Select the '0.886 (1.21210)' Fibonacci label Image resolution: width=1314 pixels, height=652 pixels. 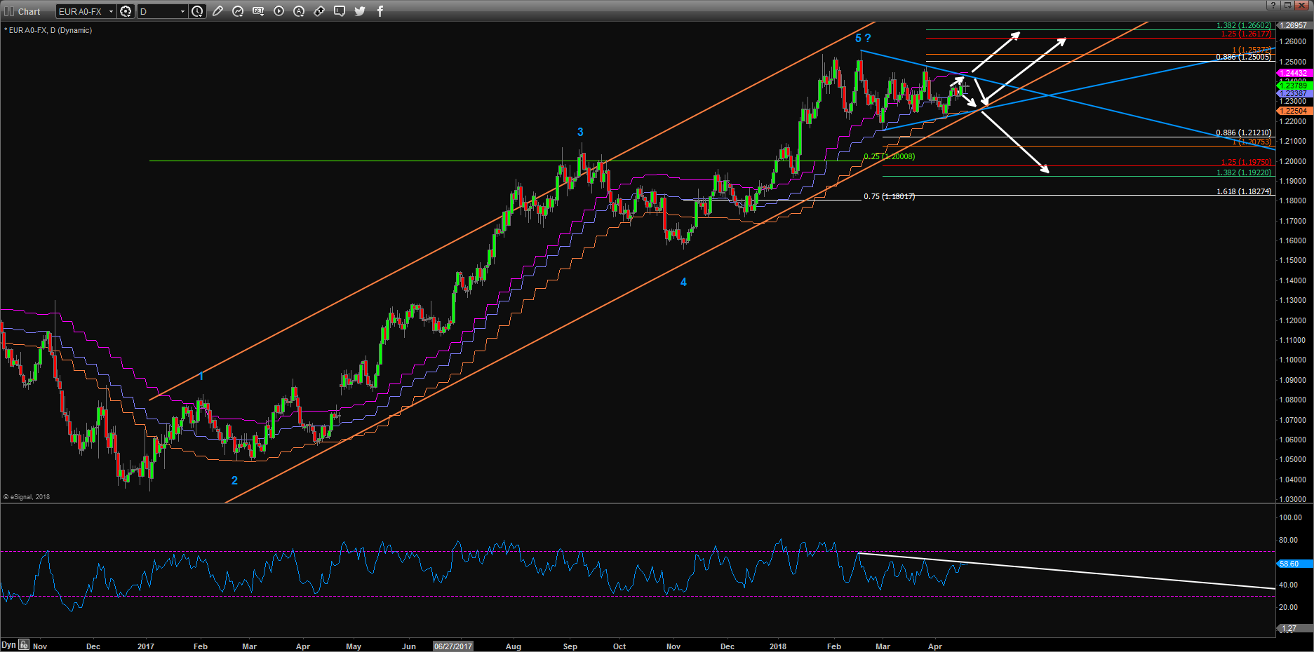(x=1244, y=133)
